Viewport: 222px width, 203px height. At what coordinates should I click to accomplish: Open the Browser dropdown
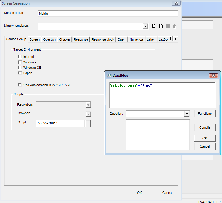pos(88,114)
